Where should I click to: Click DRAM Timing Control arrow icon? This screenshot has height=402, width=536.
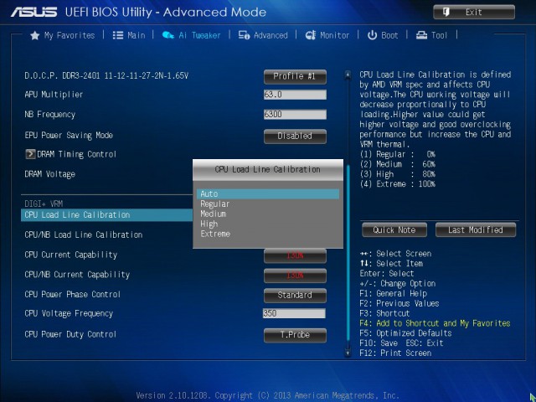30,154
